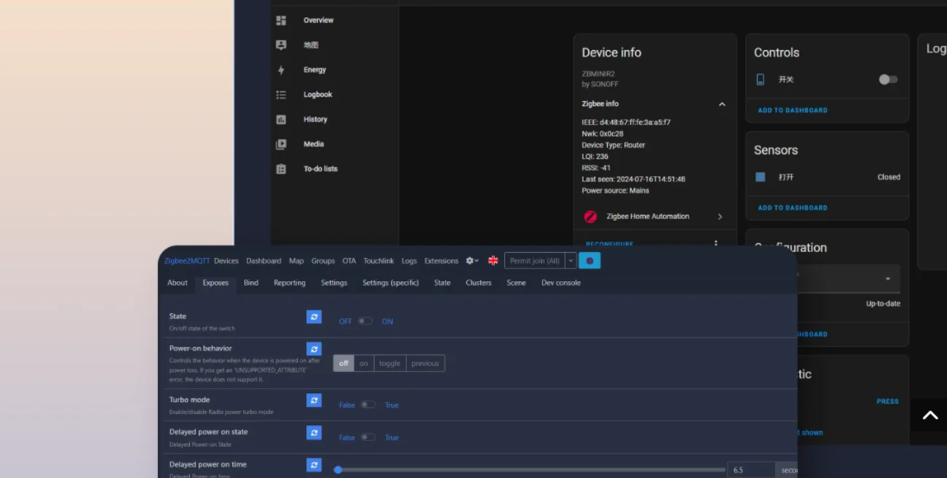Toggle the 开关 switch in Controls
Viewport: 947px width, 478px height.
[x=888, y=80]
